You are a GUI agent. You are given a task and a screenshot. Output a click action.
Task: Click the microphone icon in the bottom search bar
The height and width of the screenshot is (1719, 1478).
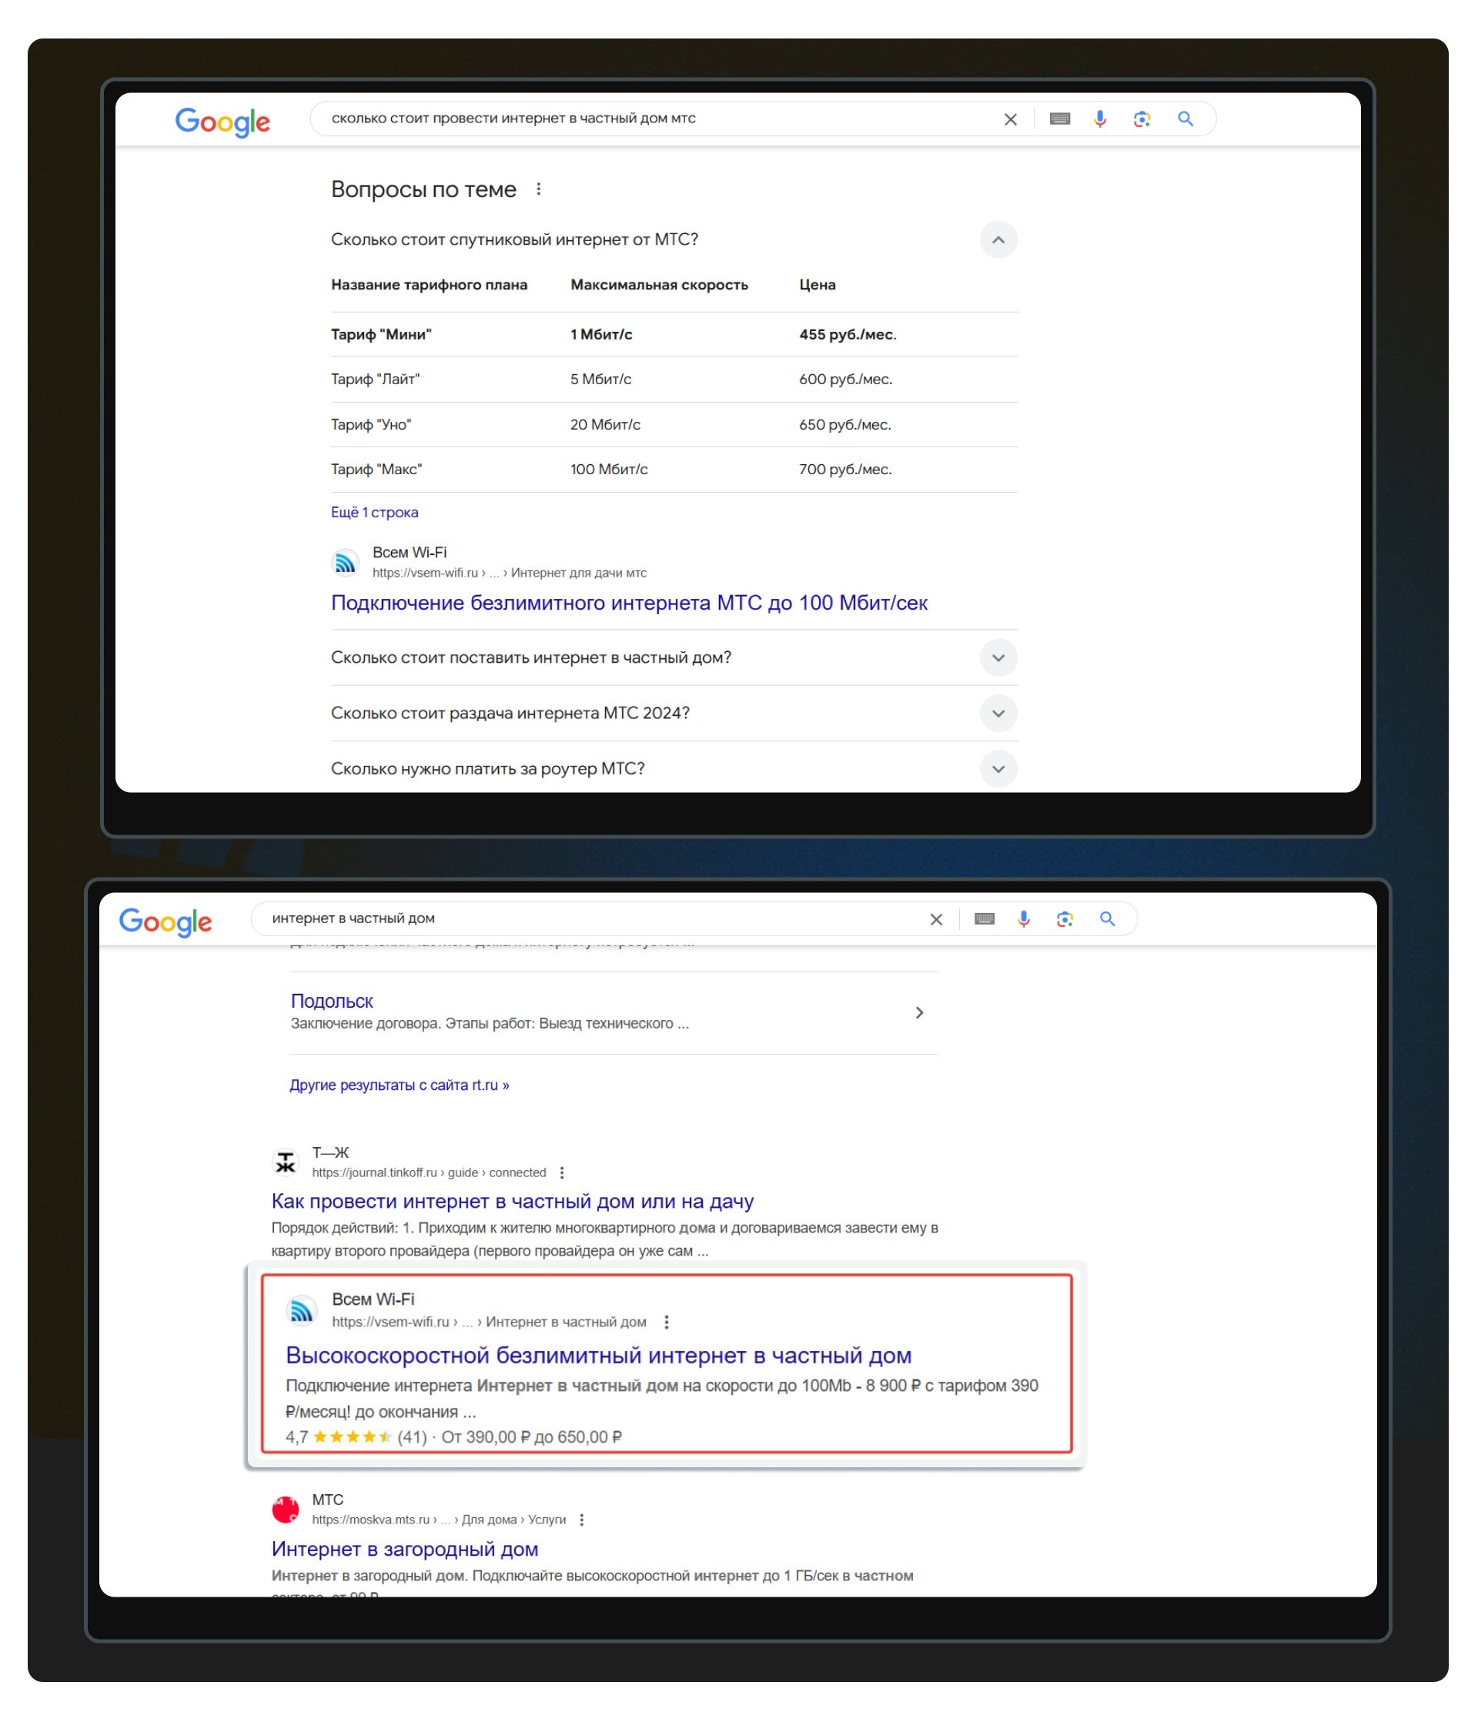tap(1024, 918)
